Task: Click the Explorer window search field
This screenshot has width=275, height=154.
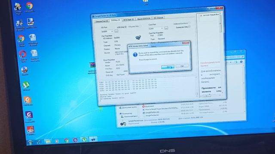Action: (x=235, y=57)
